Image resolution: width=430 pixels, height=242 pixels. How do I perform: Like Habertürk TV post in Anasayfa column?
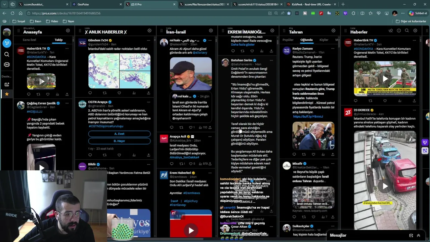(x=48, y=94)
